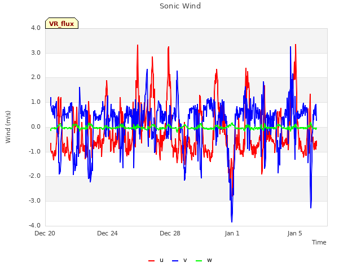Toggle the w series legend entry
This screenshot has height=271, width=361.
(204, 260)
